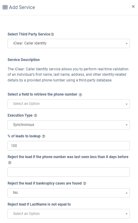Close the Add Service panel
The width and height of the screenshot is (138, 223).
pyautogui.click(x=133, y=6)
